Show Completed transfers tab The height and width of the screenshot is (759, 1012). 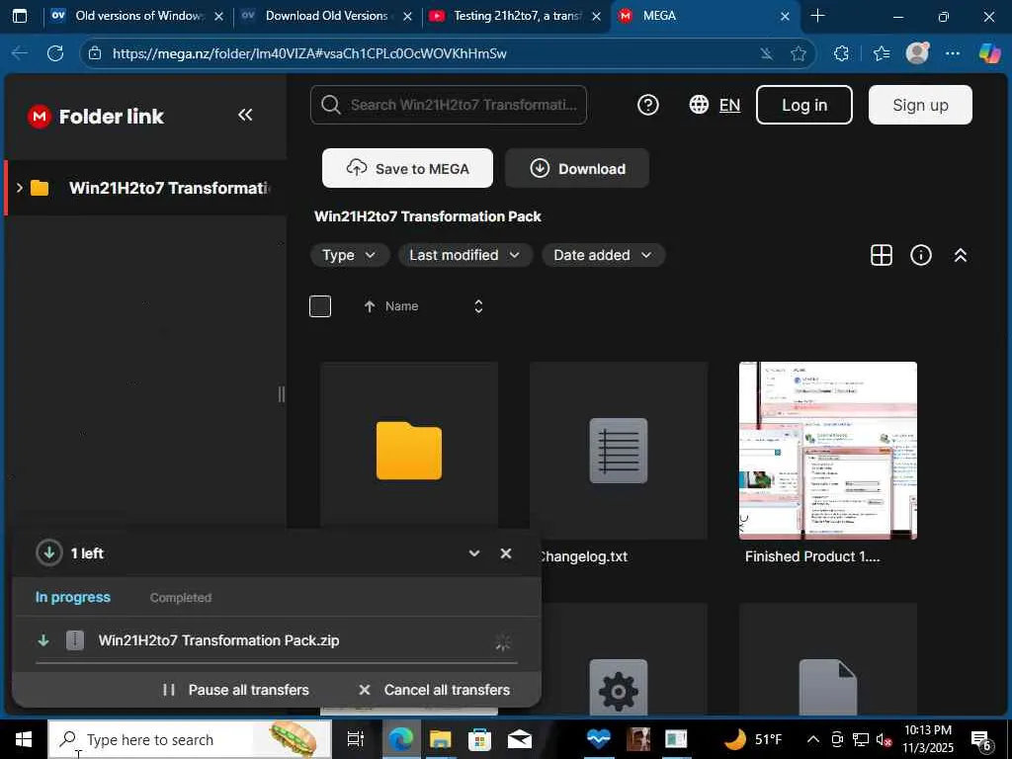point(181,598)
